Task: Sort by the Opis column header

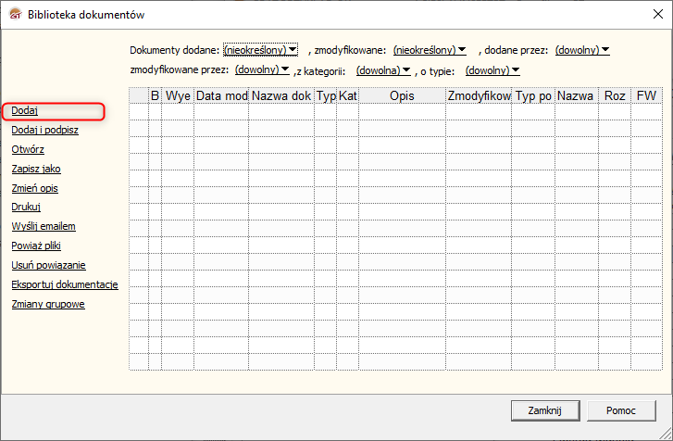Action: [x=402, y=95]
